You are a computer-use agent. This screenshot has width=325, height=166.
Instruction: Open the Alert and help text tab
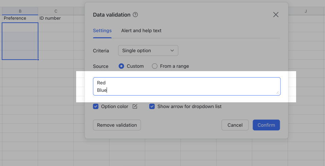(x=141, y=30)
